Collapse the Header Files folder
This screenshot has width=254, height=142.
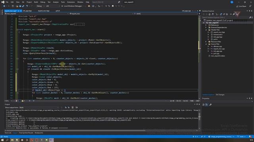206,30
